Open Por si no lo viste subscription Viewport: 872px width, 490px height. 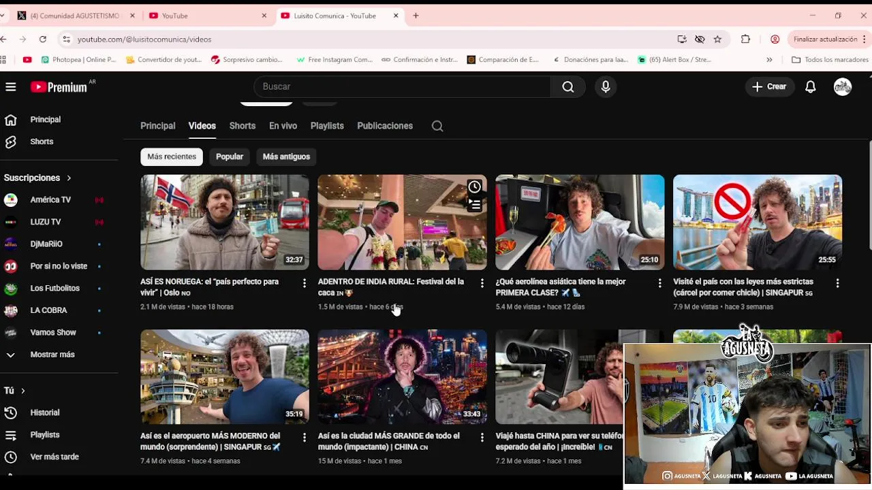[59, 266]
